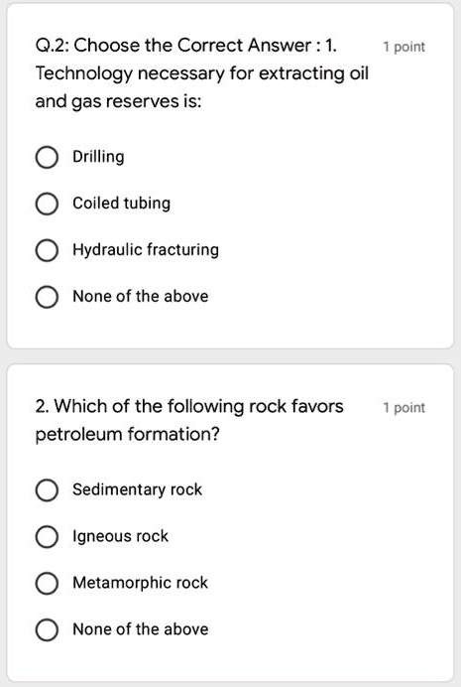Click the petroleum formation question heading
This screenshot has height=687, width=461.
(189, 420)
